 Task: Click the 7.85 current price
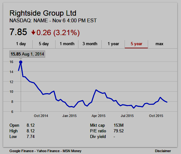(18, 32)
